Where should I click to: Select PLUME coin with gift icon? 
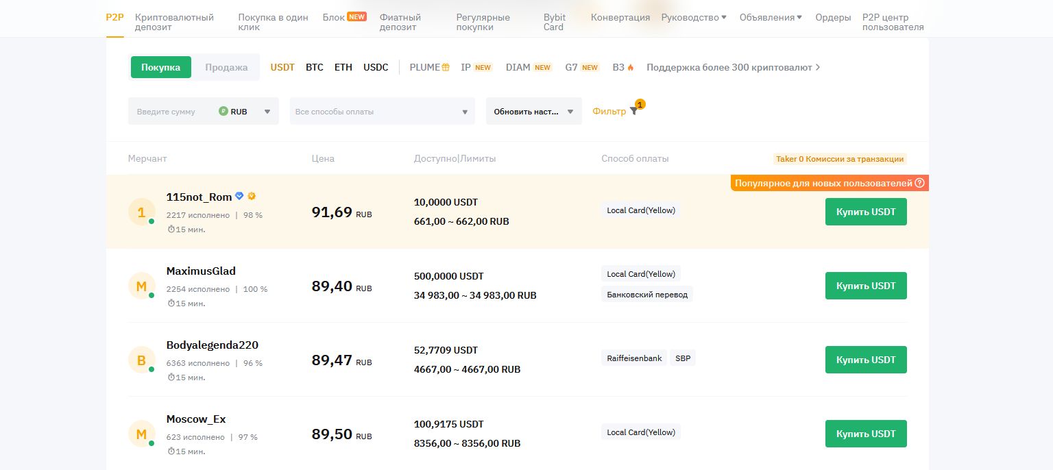point(429,67)
